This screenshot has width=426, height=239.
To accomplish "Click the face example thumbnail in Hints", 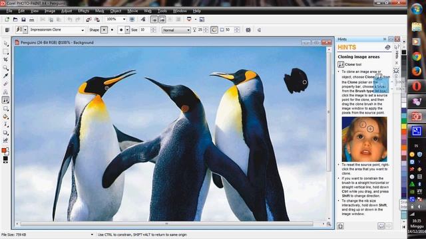I will (364, 139).
